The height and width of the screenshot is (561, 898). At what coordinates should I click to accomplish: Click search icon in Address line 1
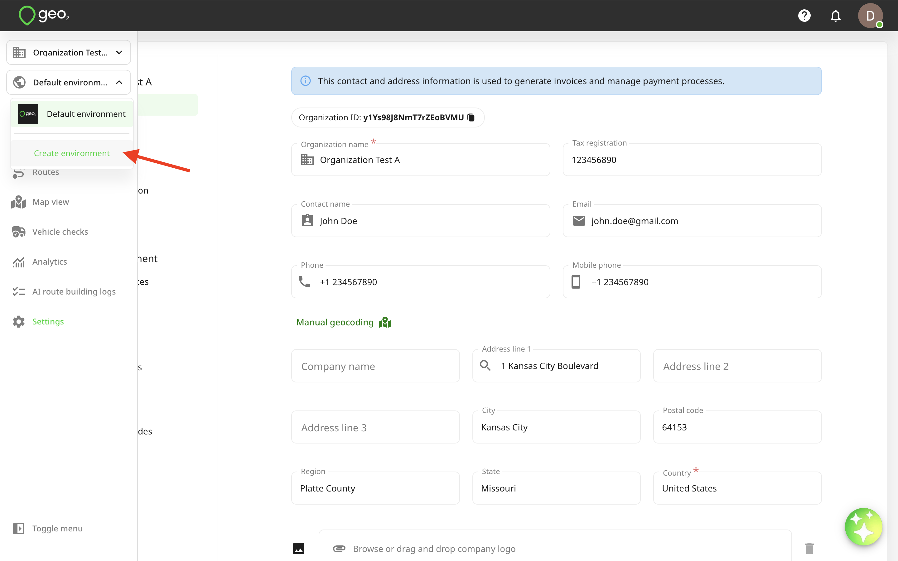click(485, 366)
